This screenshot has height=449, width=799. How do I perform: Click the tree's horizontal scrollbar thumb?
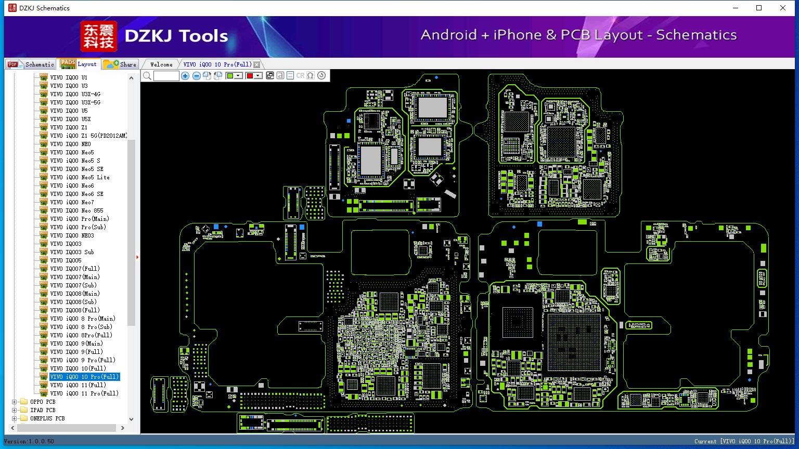pos(68,428)
